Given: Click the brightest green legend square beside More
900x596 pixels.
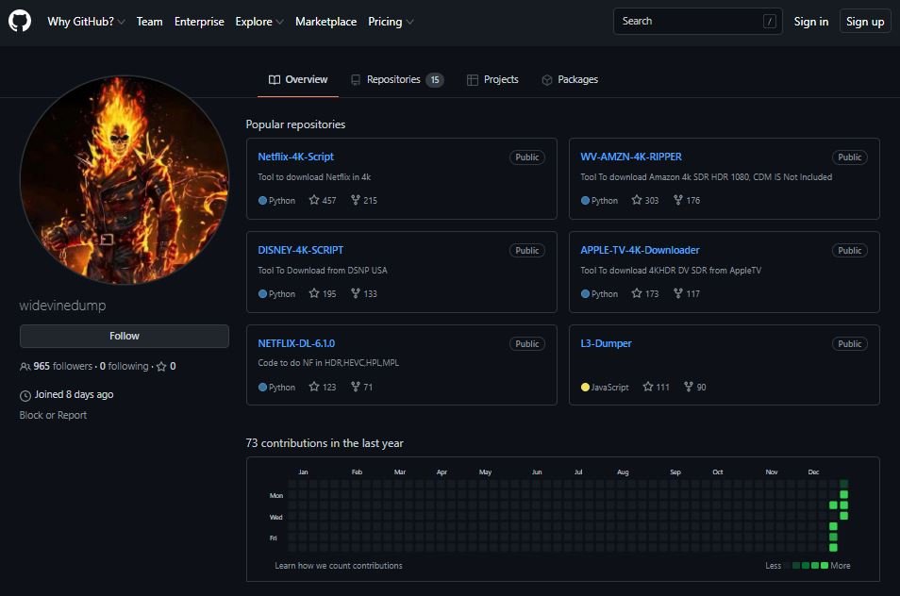Looking at the screenshot, I should pos(825,566).
